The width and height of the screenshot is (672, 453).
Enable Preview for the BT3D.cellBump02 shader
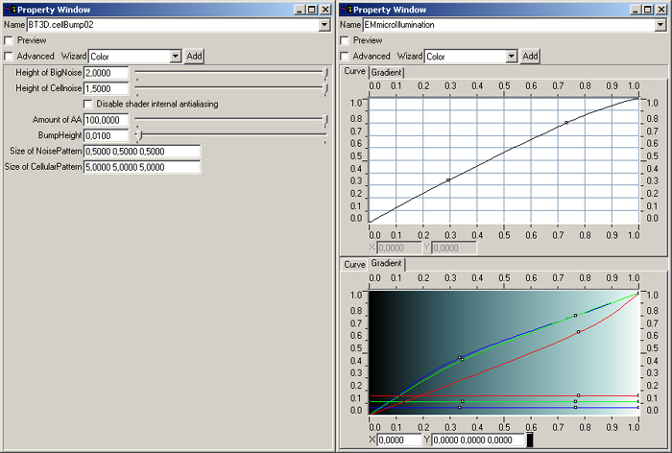tap(10, 40)
